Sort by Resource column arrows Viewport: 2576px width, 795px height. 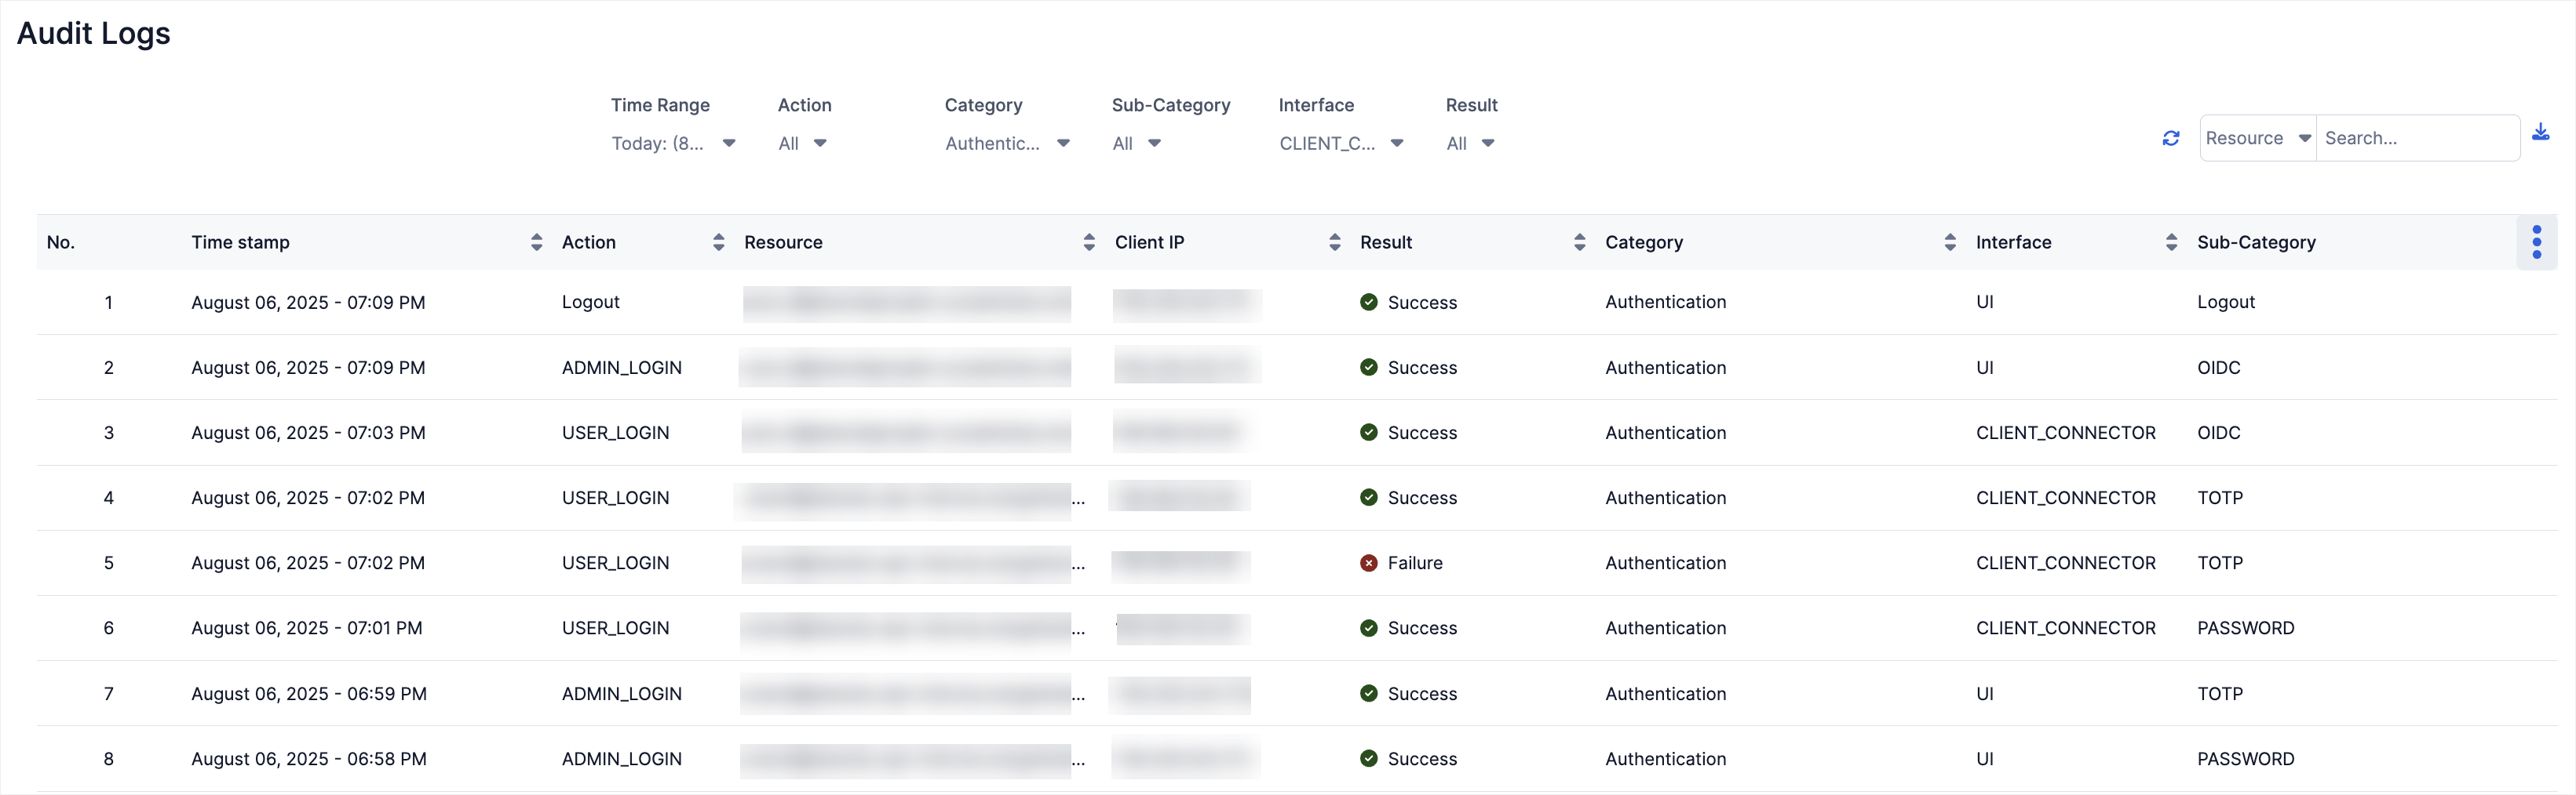1089,243
